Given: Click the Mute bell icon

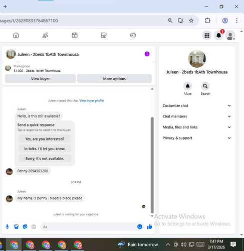Looking at the screenshot, I should click(188, 86).
